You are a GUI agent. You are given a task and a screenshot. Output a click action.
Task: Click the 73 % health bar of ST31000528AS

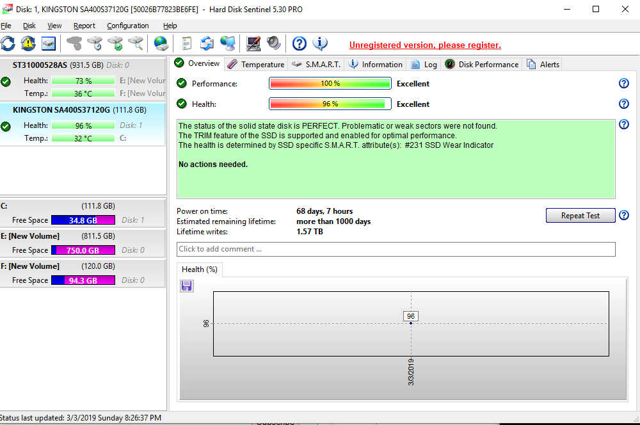click(83, 81)
